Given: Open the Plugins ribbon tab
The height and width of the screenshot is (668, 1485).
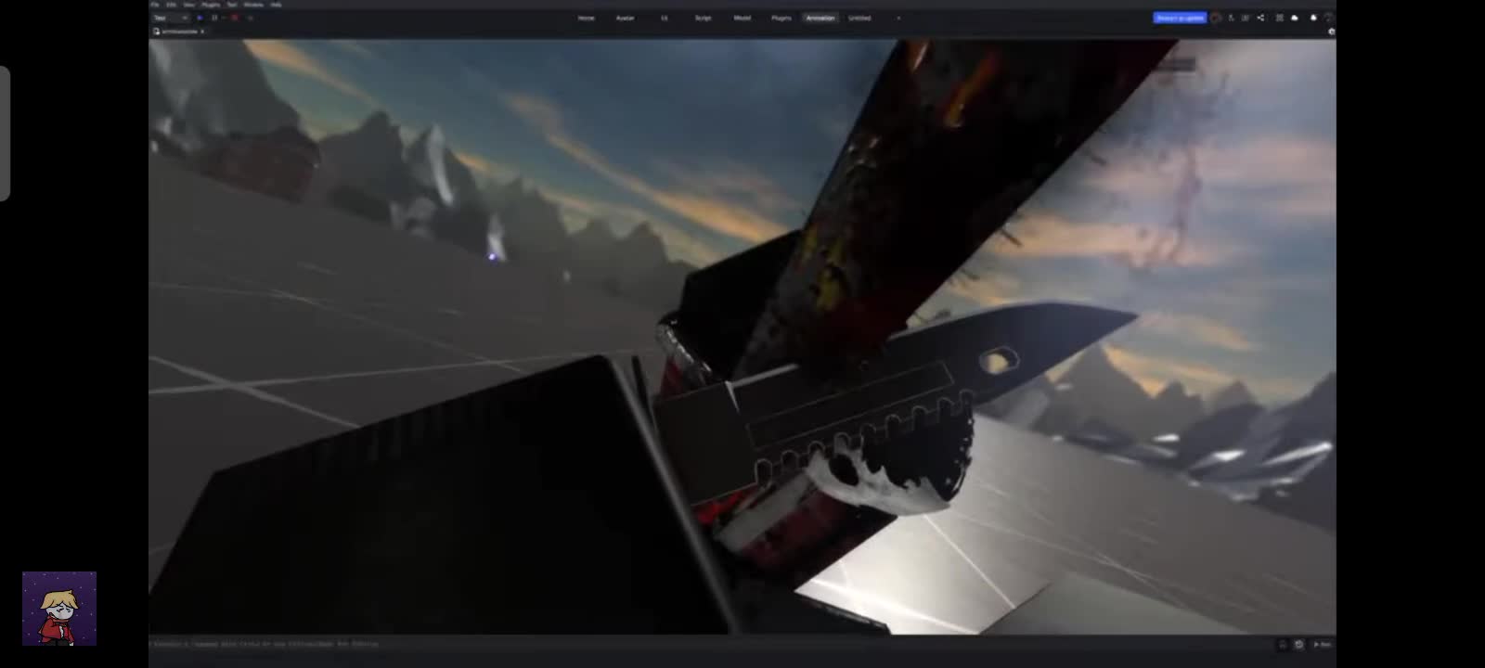Looking at the screenshot, I should (781, 18).
